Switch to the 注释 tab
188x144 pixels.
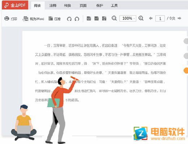pyautogui.click(x=53, y=5)
